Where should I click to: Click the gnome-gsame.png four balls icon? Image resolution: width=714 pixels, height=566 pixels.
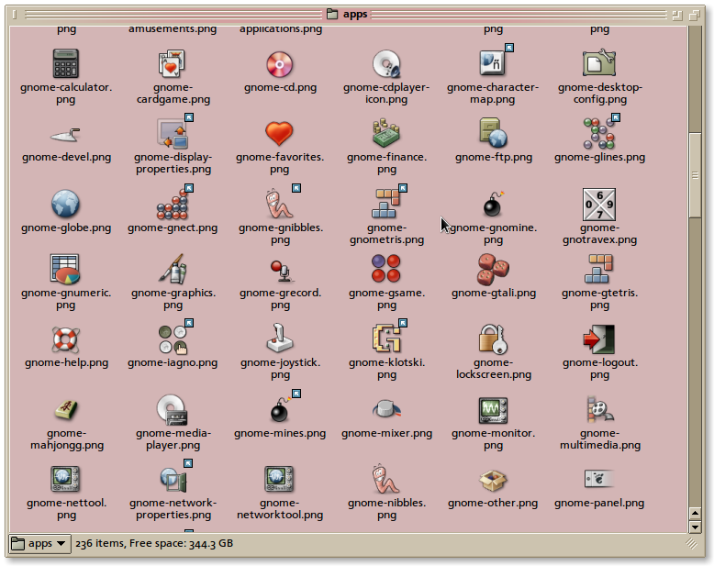pos(386,269)
